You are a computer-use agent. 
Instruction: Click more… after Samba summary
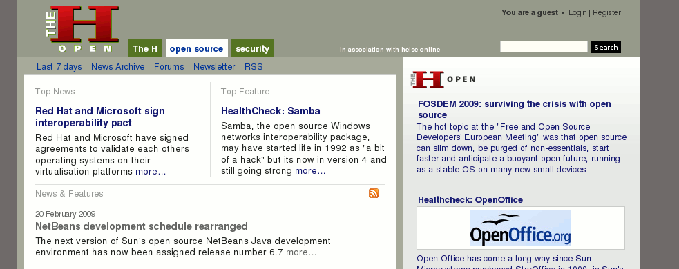[x=310, y=171]
